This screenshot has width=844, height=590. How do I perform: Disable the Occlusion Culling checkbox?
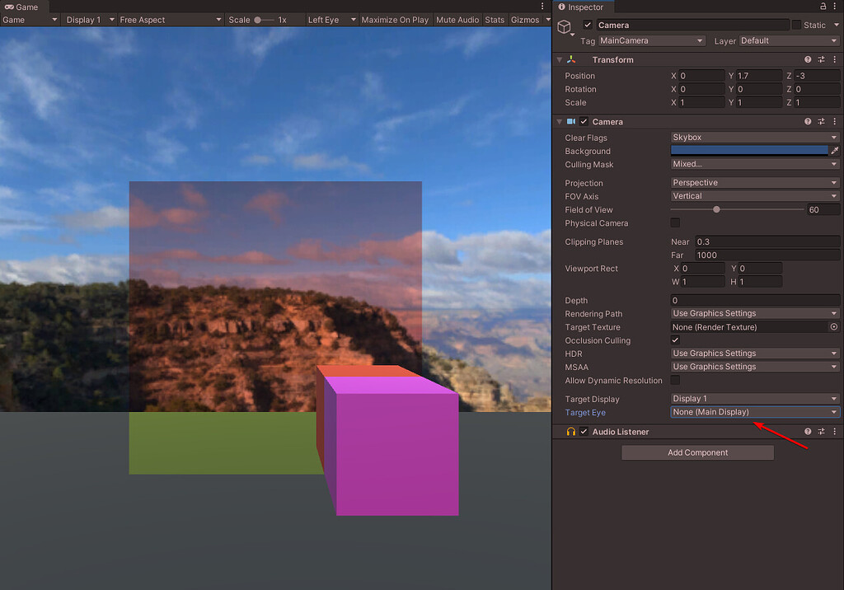point(675,339)
